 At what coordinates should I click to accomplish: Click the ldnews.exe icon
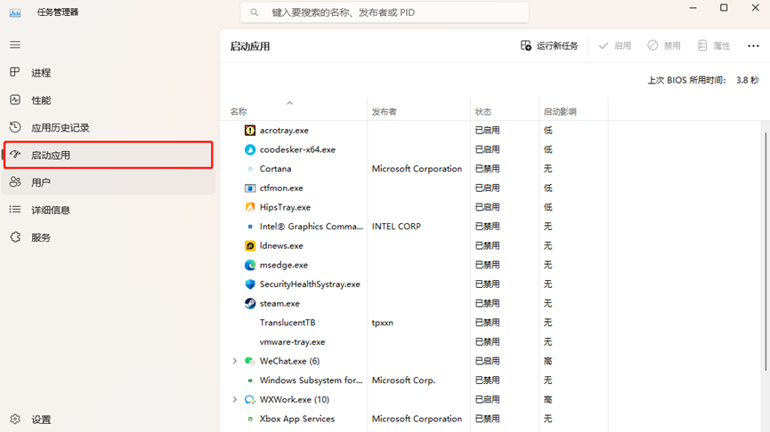[x=250, y=245]
